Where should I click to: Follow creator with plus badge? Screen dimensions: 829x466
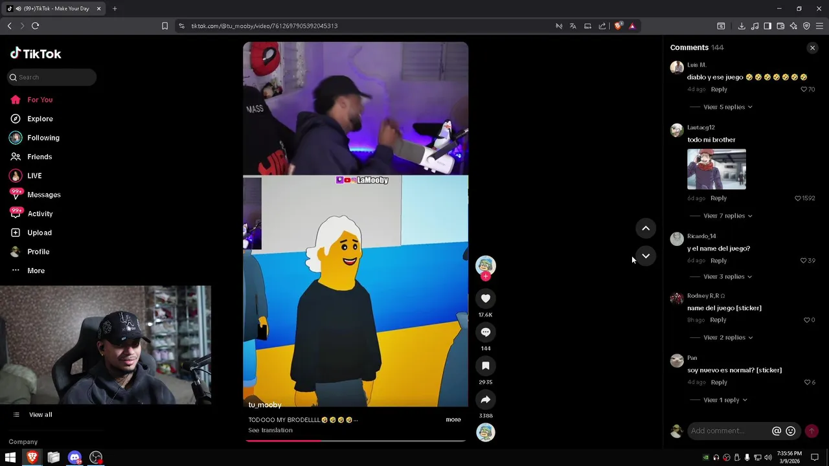pyautogui.click(x=486, y=276)
